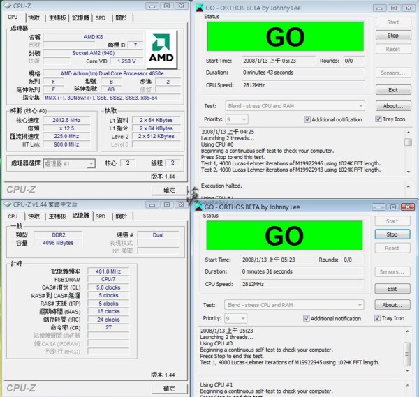The image size is (419, 397).
Task: Click Start button in bottom ORTHOS window
Action: coord(392,221)
